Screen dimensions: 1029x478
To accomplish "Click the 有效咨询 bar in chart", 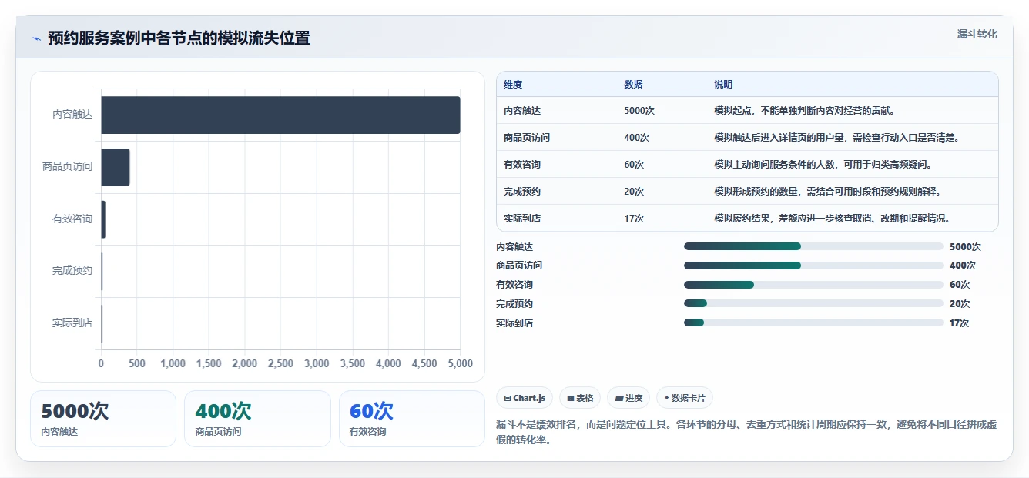I will pos(103,219).
